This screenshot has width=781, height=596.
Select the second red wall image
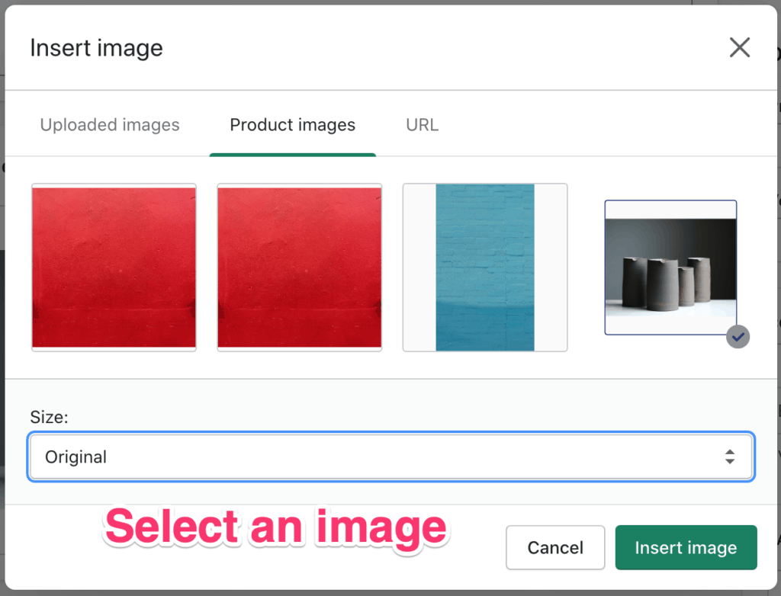pyautogui.click(x=299, y=267)
